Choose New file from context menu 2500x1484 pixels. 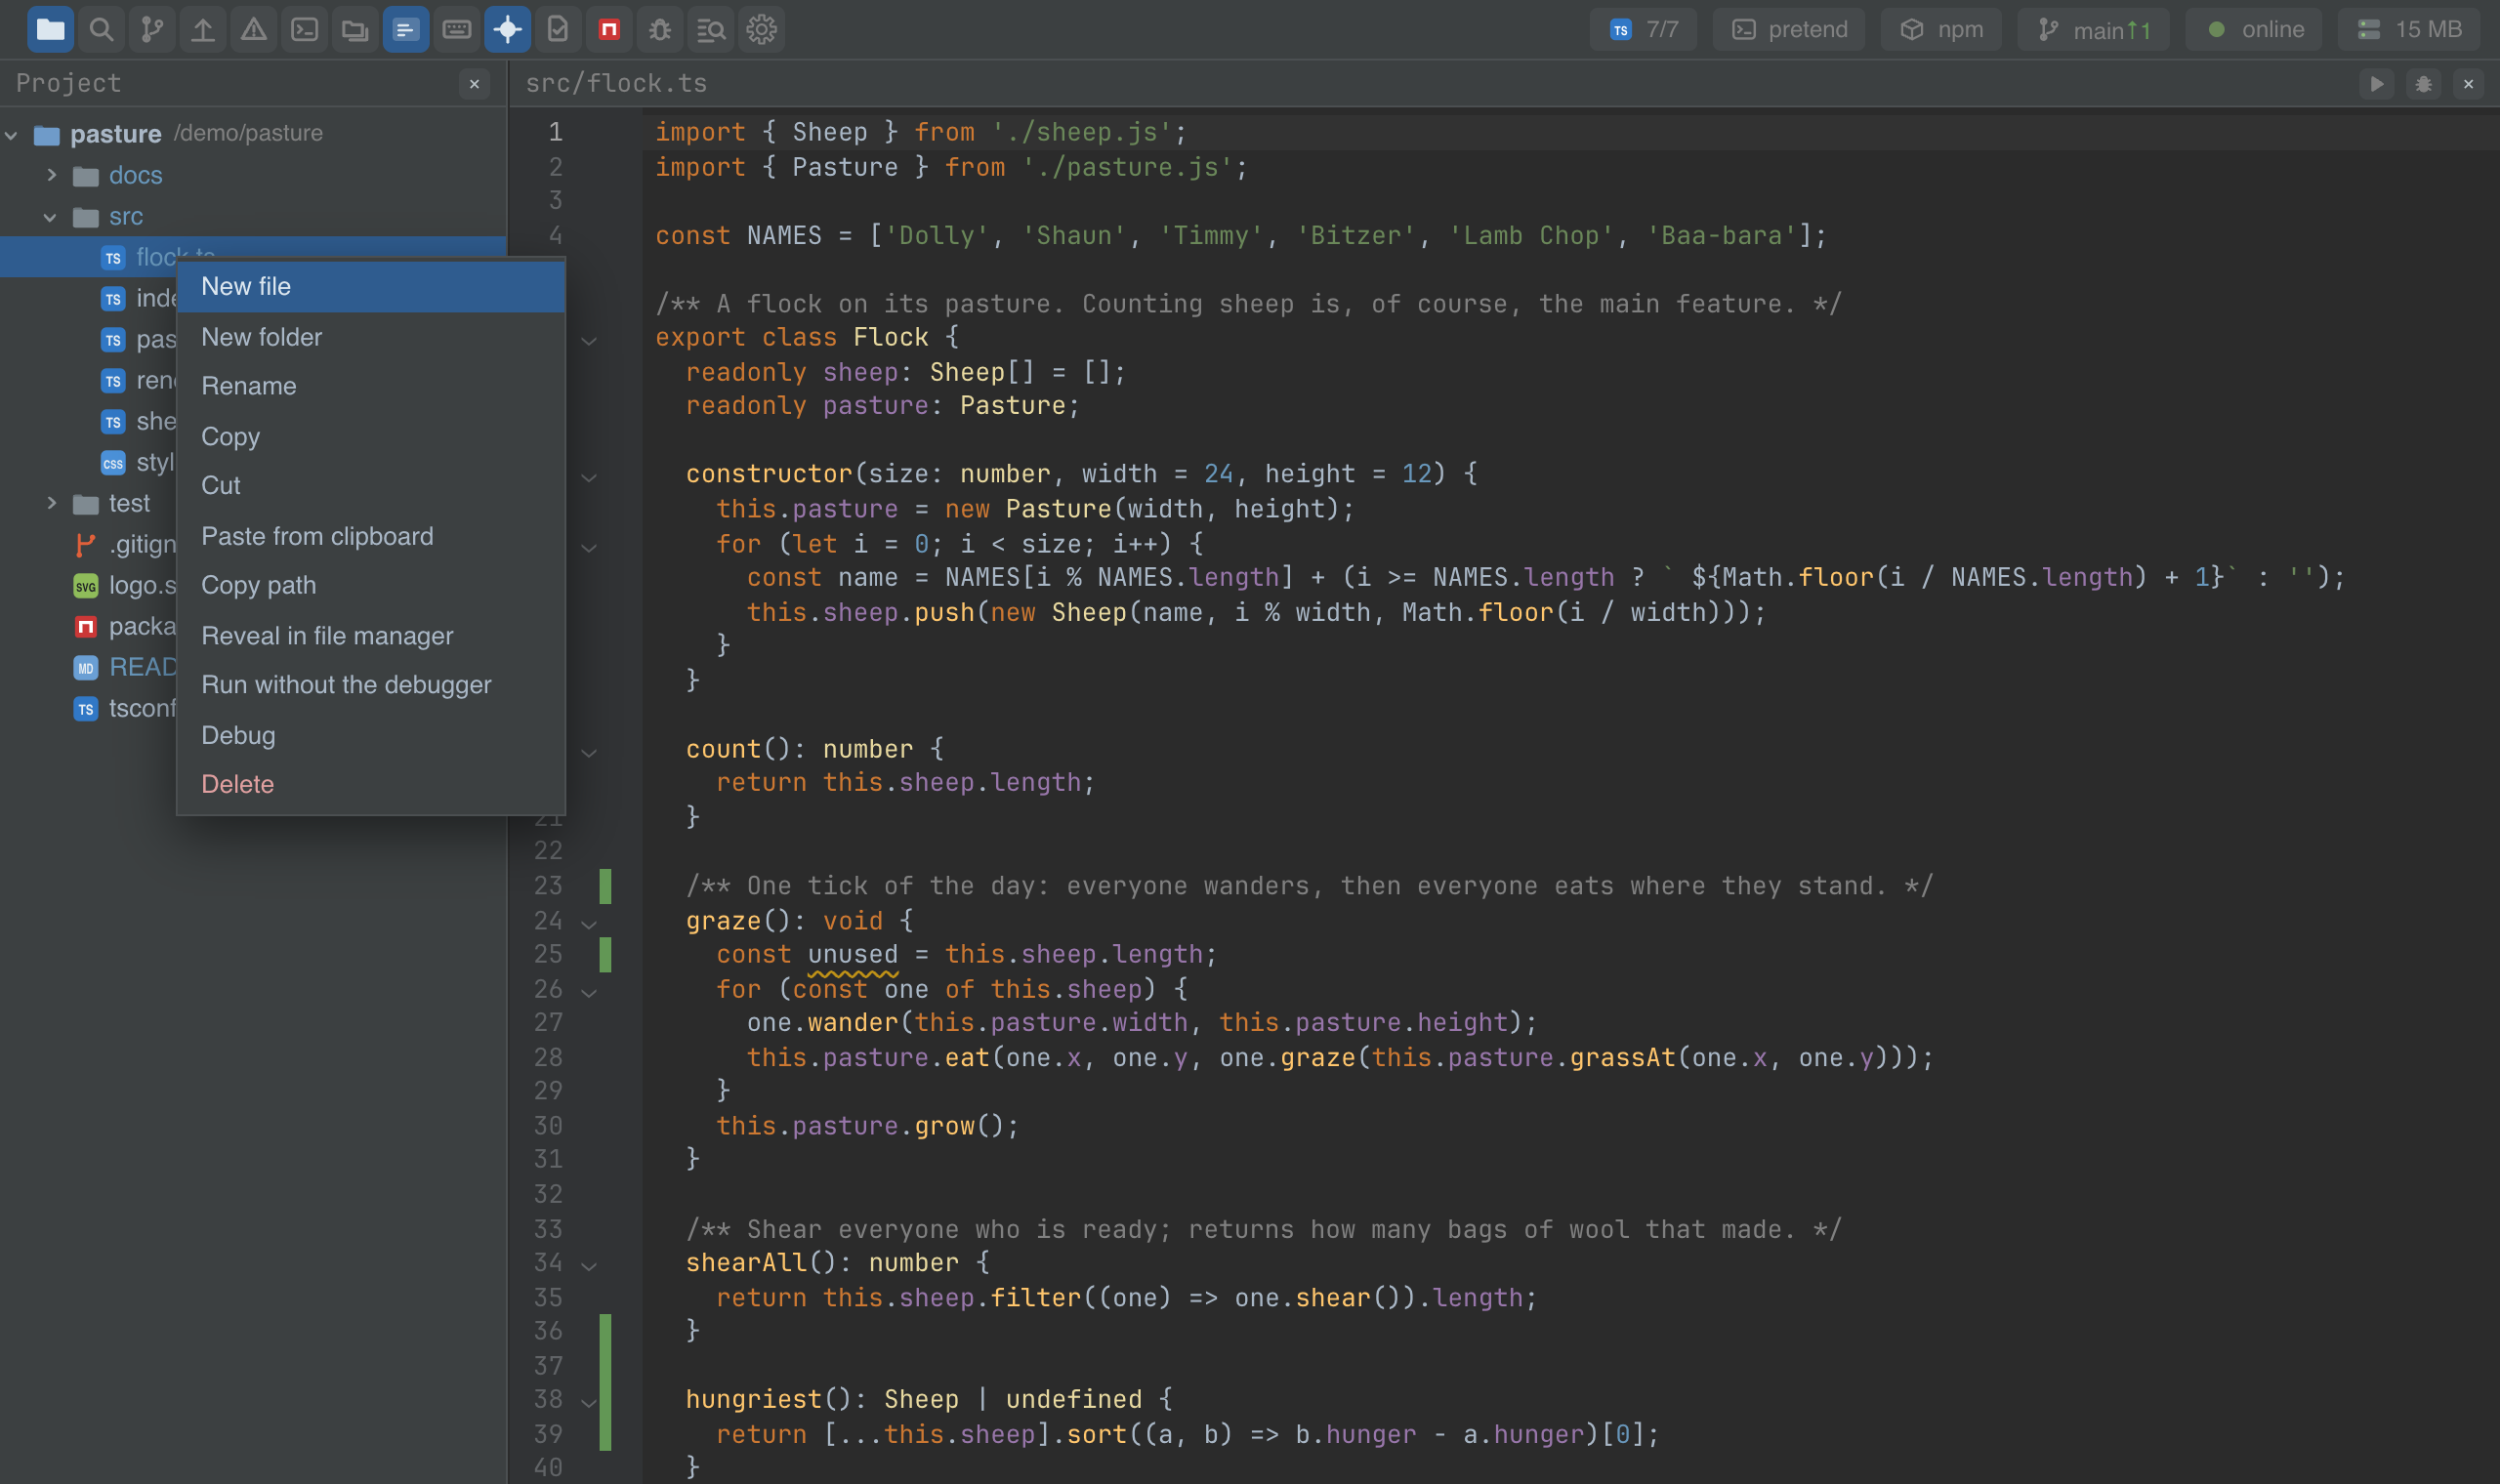[371, 287]
